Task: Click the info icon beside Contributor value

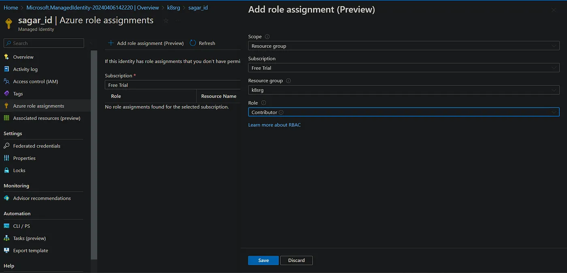Action: coord(281,112)
